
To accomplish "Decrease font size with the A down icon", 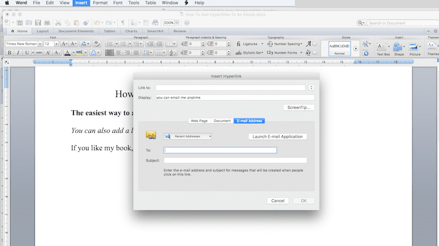I will pos(73,44).
